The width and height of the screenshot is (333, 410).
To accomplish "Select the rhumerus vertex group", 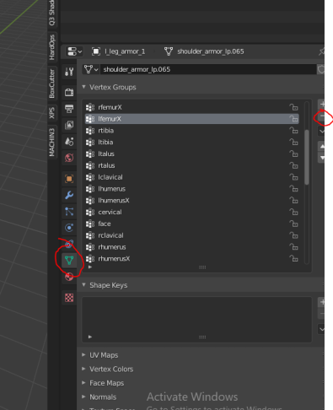I will [x=192, y=247].
